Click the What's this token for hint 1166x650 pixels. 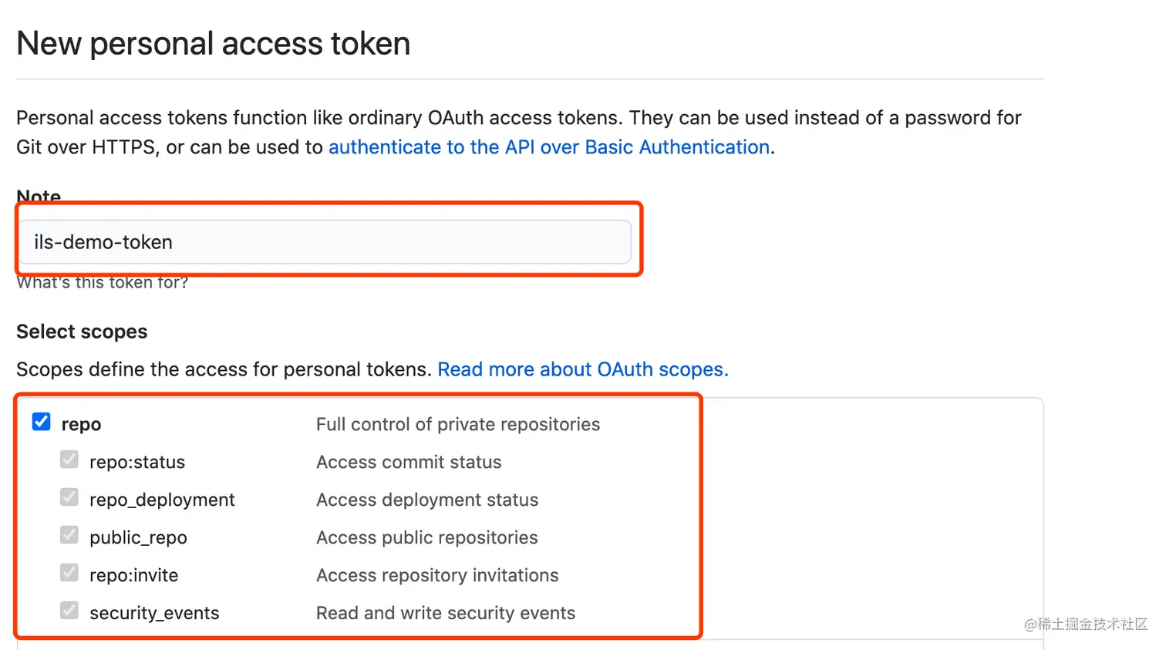102,283
